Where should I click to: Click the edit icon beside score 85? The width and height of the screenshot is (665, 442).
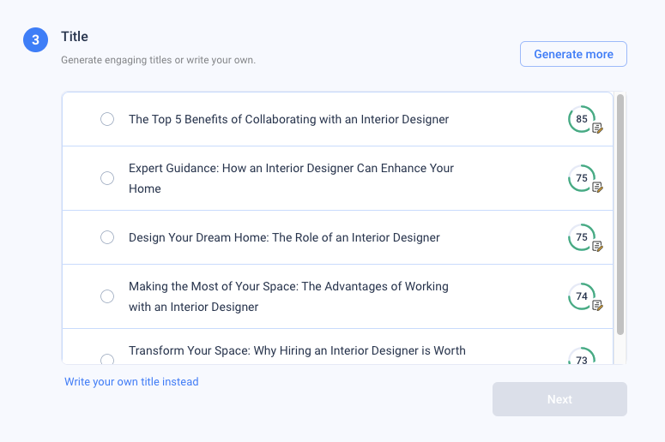597,128
